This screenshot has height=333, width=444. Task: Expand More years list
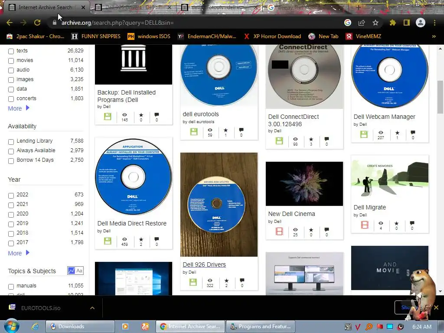pyautogui.click(x=19, y=253)
